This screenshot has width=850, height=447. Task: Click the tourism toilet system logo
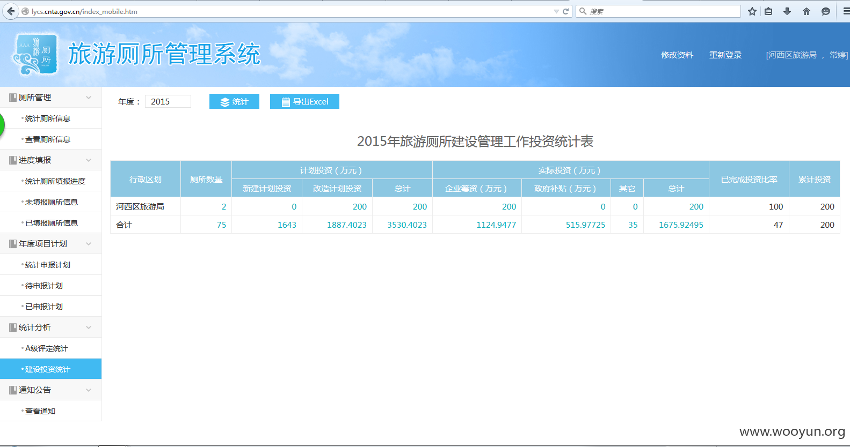(35, 54)
